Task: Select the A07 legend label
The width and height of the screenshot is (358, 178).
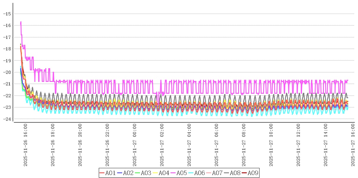Action: 217,173
